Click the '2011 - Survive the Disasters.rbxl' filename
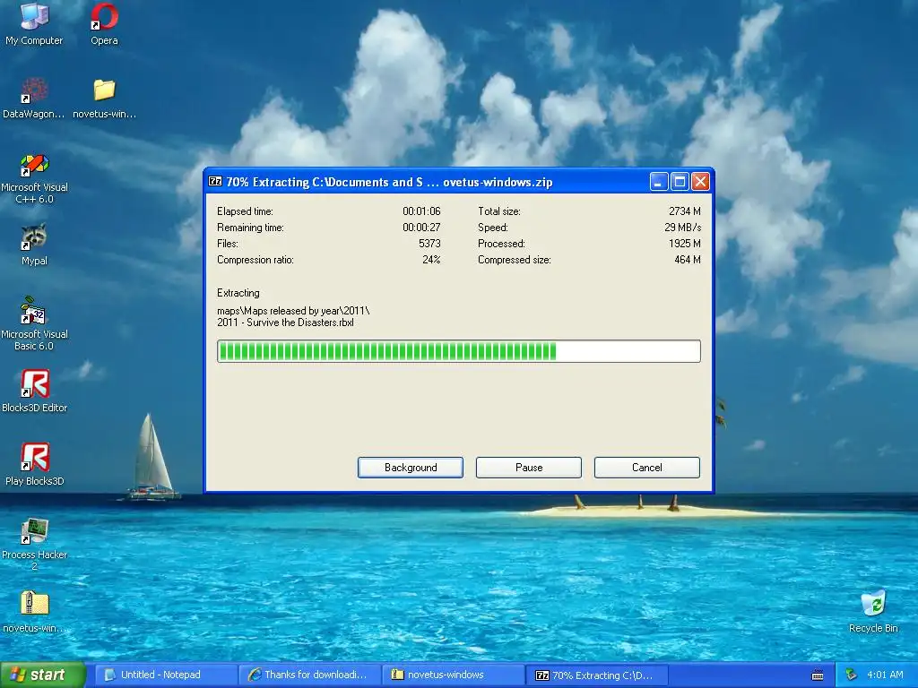 click(285, 322)
